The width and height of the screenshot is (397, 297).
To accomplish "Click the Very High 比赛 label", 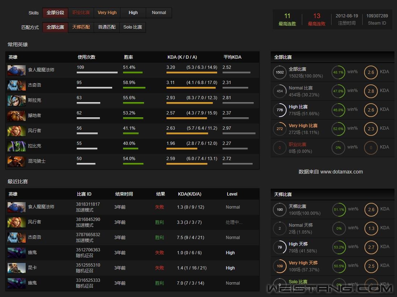I will [x=303, y=126].
